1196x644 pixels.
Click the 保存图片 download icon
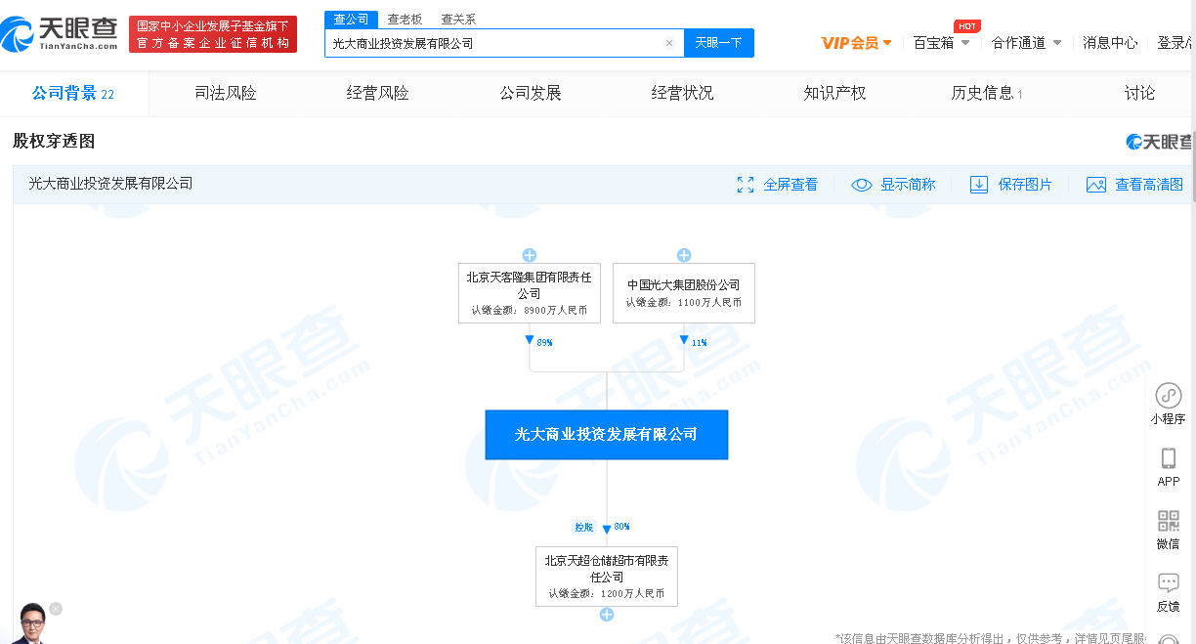[x=979, y=185]
